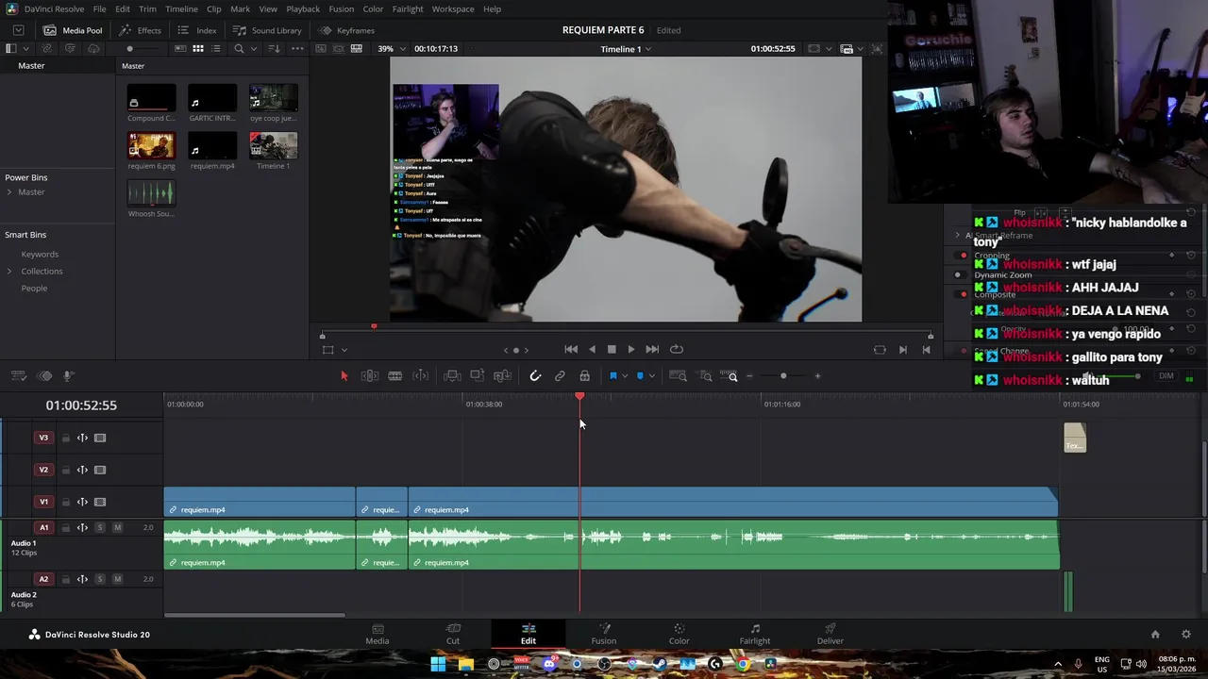Add a blue marker at playhead
This screenshot has width=1208, height=679.
[x=640, y=376]
